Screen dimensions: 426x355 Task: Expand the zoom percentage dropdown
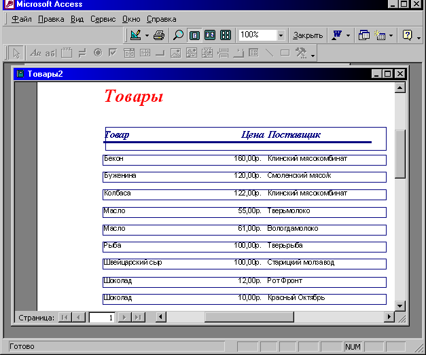pyautogui.click(x=281, y=35)
